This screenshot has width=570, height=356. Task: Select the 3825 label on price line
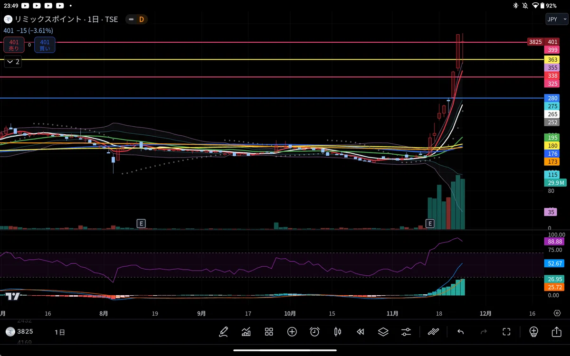(535, 42)
